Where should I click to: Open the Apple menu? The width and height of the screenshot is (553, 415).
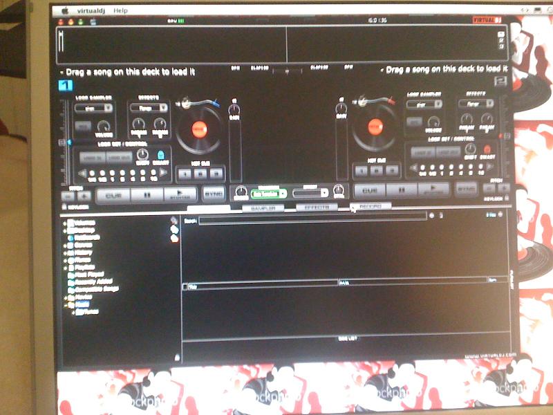[65, 11]
